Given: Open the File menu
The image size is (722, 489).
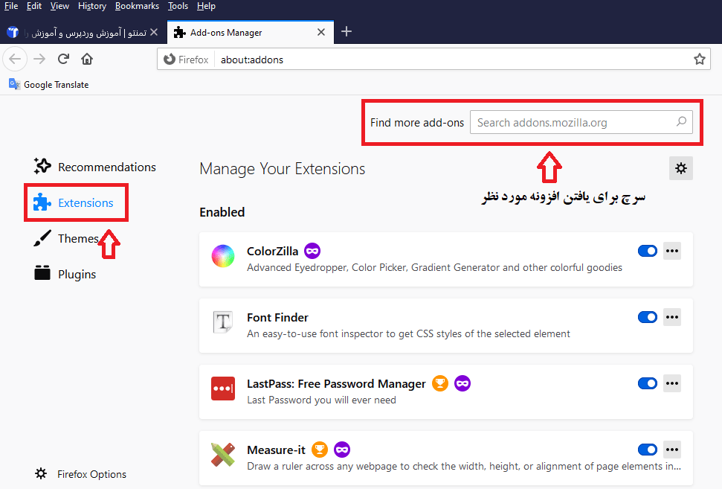Looking at the screenshot, I should point(11,6).
